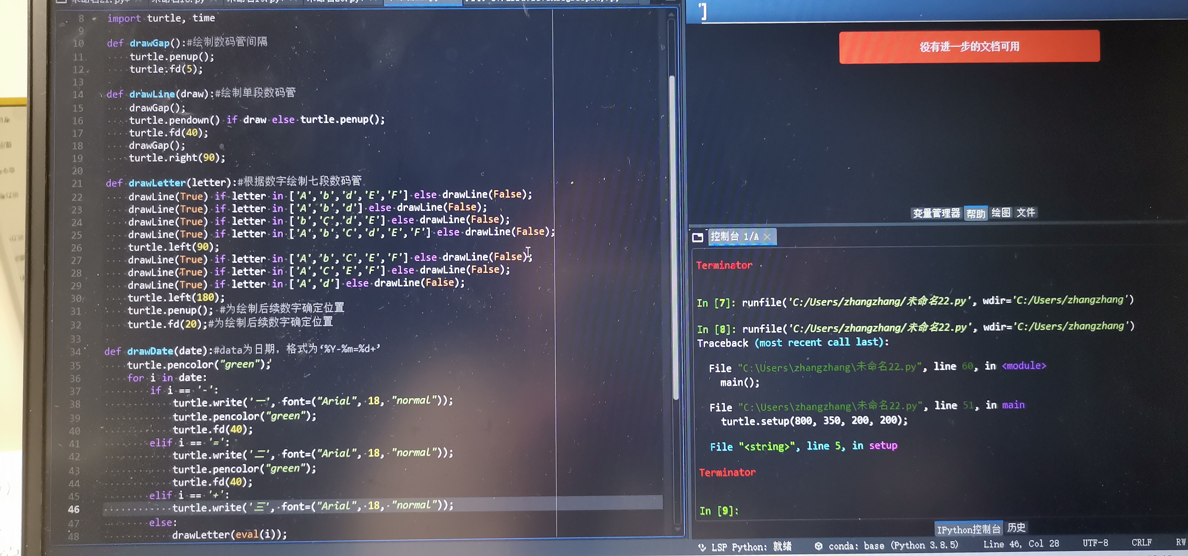Open the 绘图 plots pane tab
This screenshot has width=1188, height=556.
[x=1000, y=213]
